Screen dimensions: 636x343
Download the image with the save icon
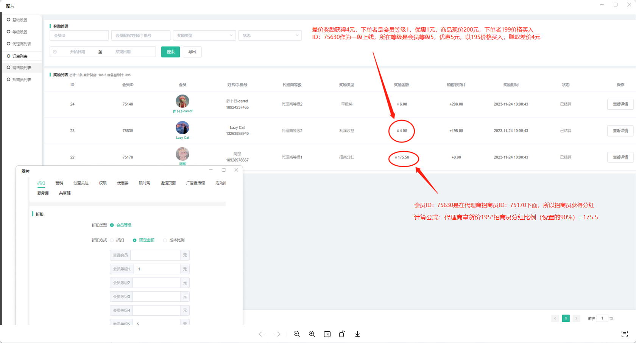click(357, 334)
